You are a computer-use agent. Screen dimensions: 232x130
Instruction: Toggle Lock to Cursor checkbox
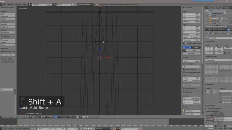[184, 69]
